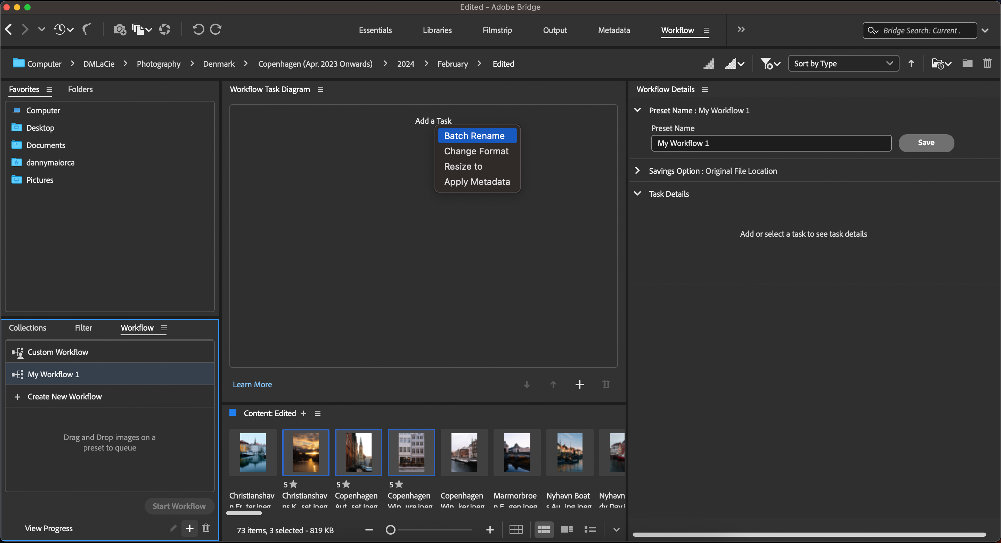This screenshot has width=1001, height=543.
Task: Switch to the Filmstrip workspace tab
Action: [497, 30]
